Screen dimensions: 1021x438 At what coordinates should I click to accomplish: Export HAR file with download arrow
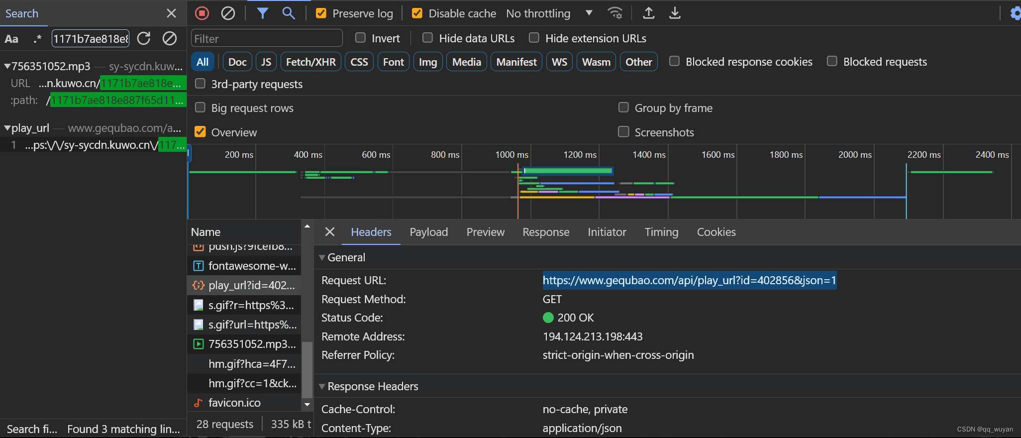(675, 13)
